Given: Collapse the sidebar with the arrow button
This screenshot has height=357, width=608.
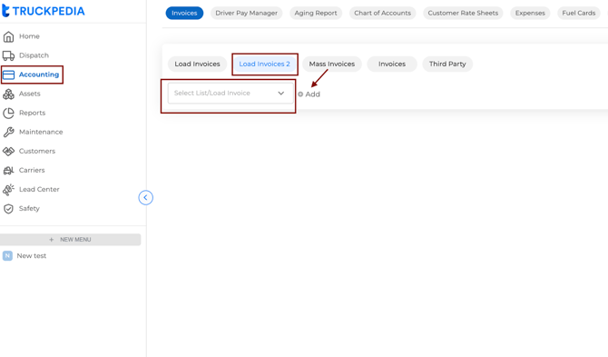Looking at the screenshot, I should pyautogui.click(x=146, y=197).
